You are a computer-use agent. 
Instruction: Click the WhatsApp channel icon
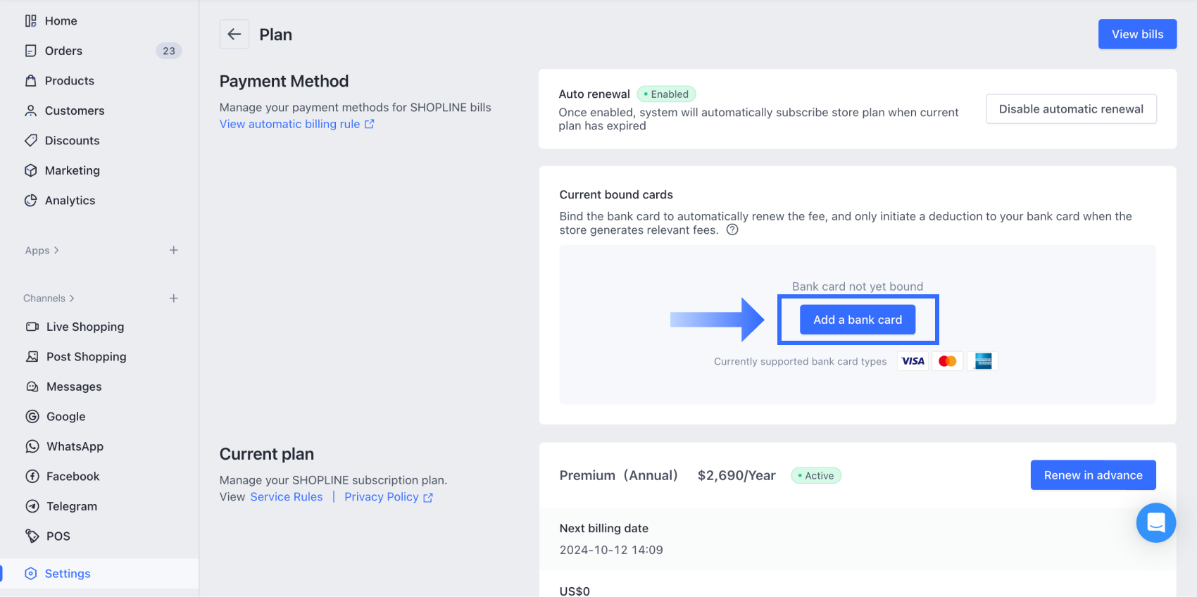(32, 446)
